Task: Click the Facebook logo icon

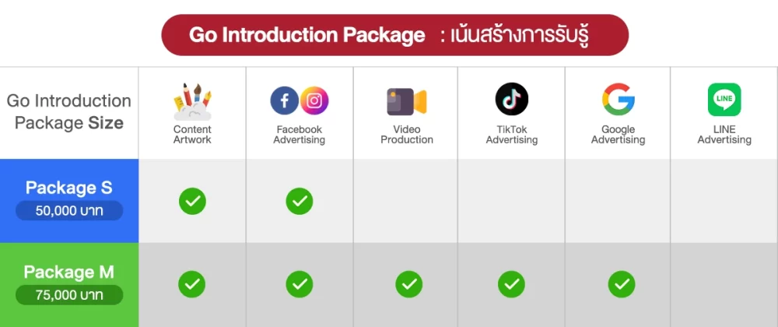Action: coord(285,100)
